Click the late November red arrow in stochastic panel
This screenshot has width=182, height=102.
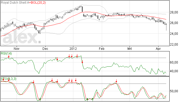click(x=33, y=82)
